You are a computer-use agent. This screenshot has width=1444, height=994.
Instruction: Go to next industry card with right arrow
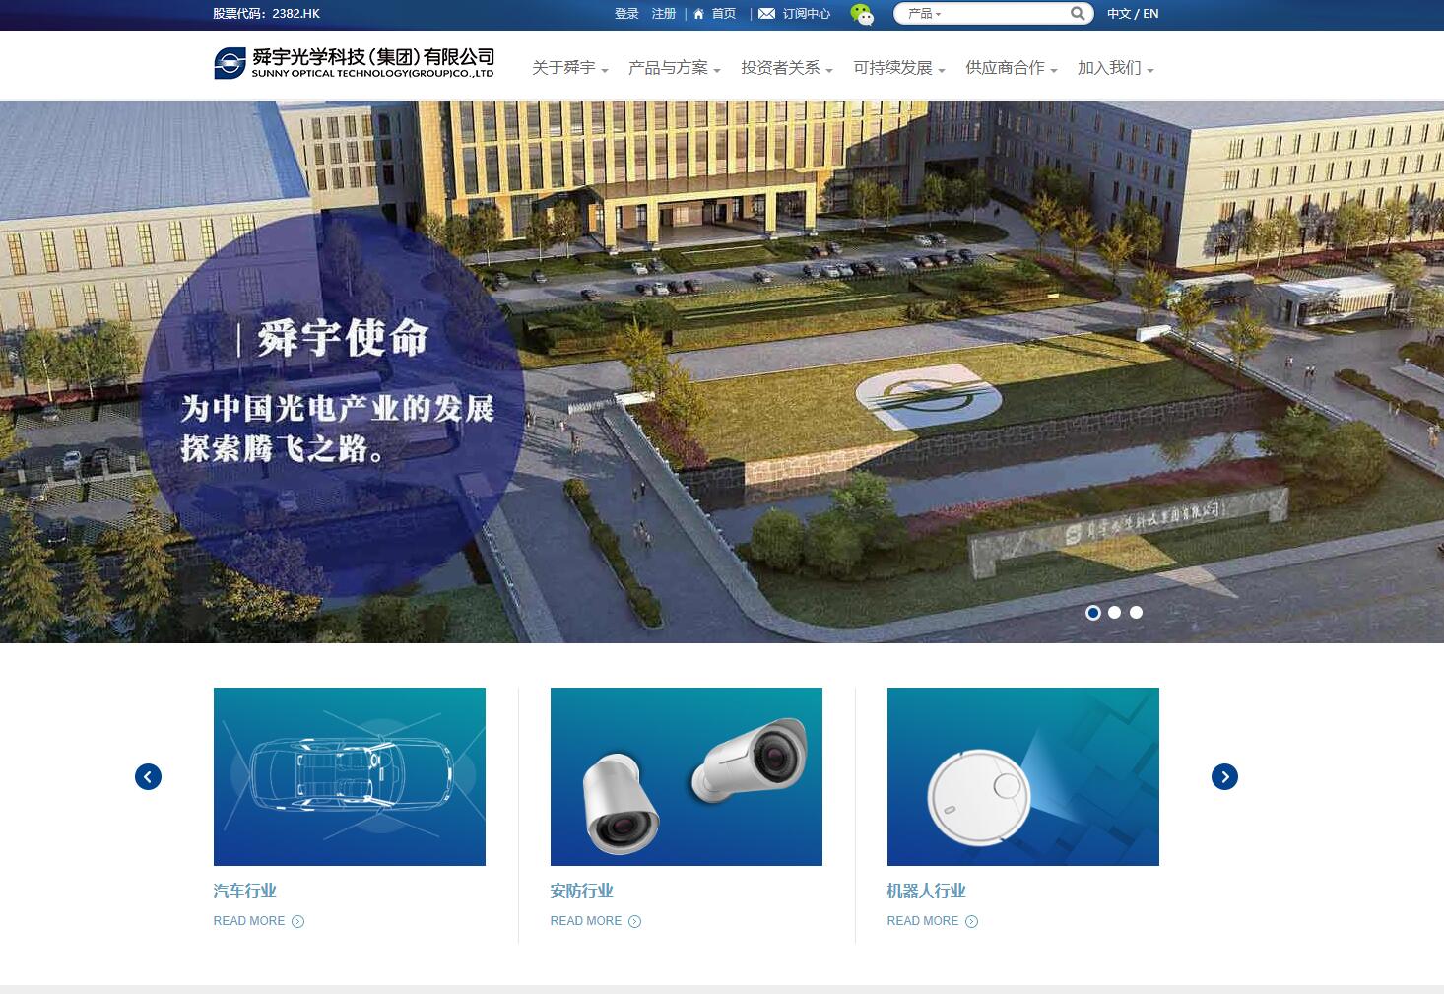point(1224,777)
